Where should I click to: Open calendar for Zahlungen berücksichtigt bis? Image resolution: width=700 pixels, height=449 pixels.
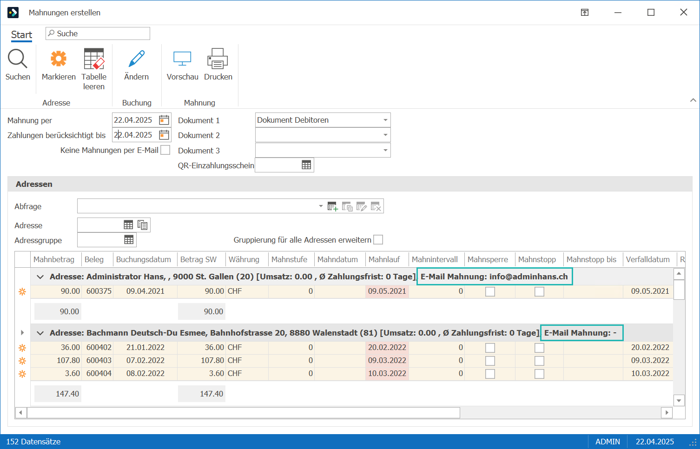click(164, 135)
